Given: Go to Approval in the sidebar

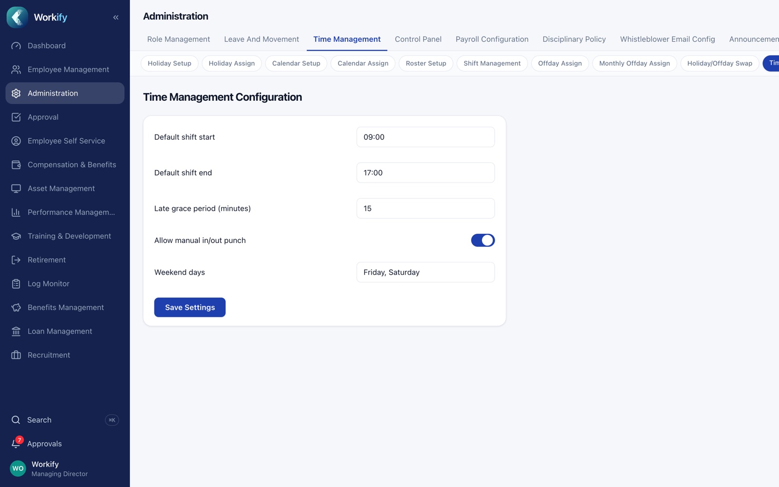Looking at the screenshot, I should 65,117.
